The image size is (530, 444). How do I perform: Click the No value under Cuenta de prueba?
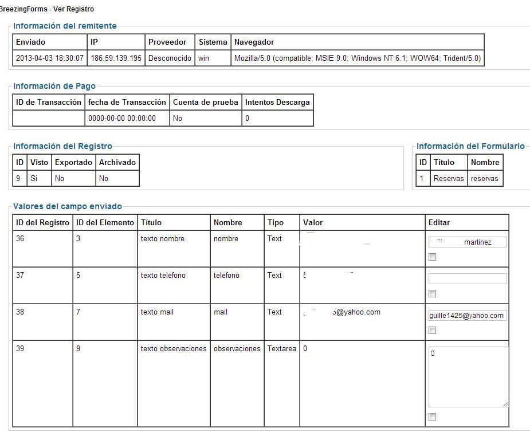point(178,118)
